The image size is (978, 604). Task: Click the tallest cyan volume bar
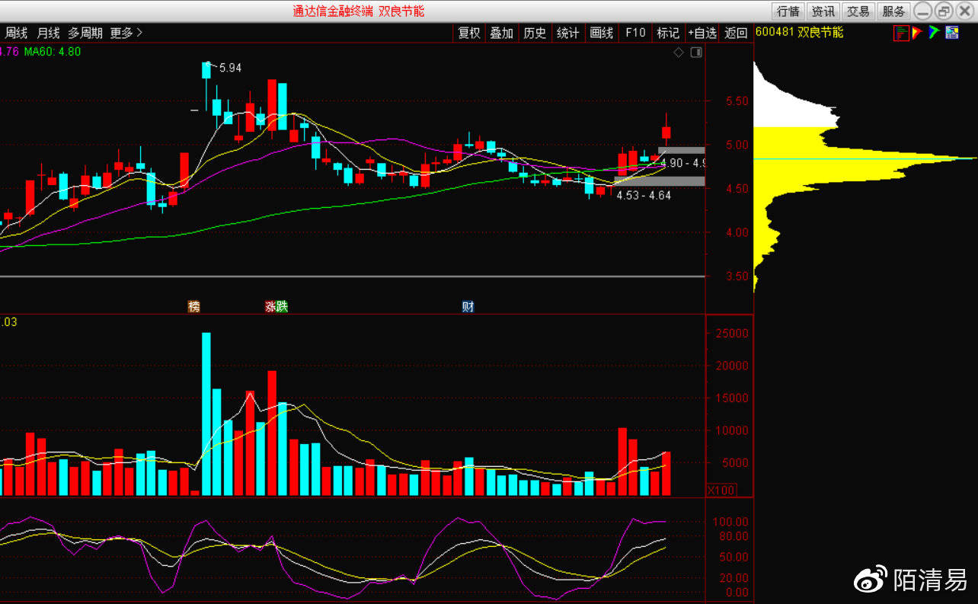tap(206, 414)
